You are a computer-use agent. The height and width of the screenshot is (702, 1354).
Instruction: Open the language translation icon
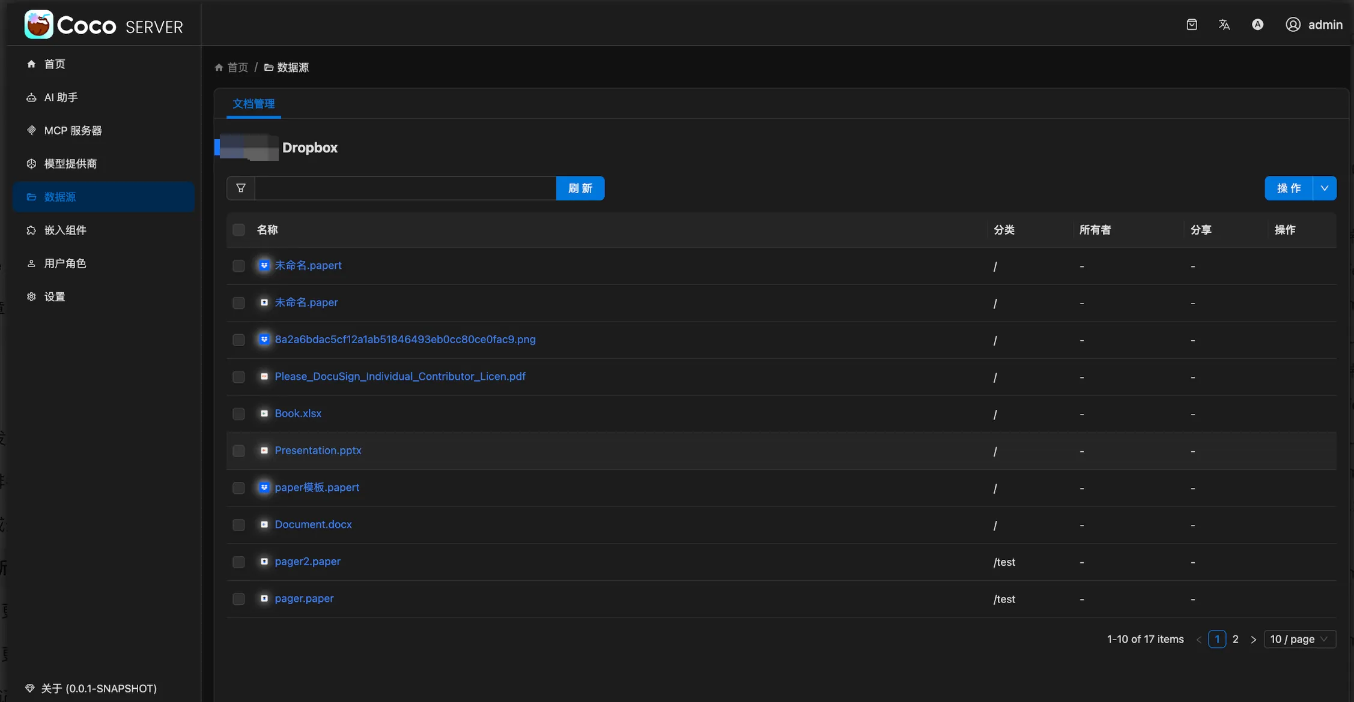pyautogui.click(x=1224, y=25)
